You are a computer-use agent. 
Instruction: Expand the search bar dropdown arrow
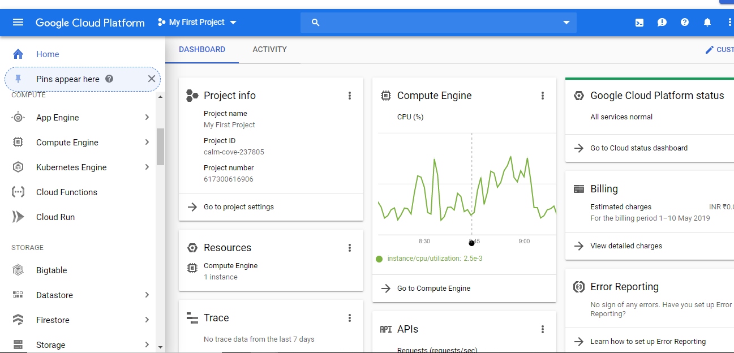(566, 23)
